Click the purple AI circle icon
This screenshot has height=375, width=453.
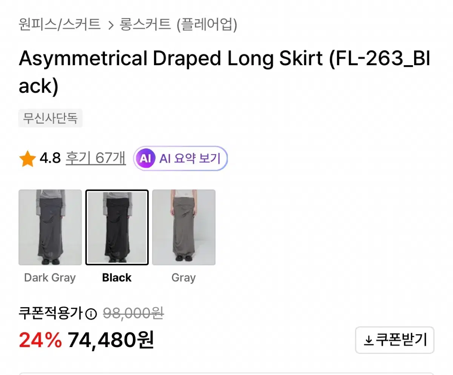[x=146, y=159]
